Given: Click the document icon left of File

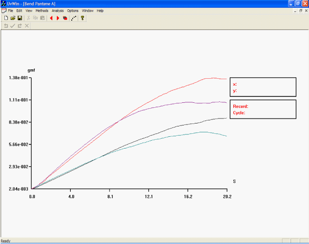Looking at the screenshot, I should click(3, 10).
